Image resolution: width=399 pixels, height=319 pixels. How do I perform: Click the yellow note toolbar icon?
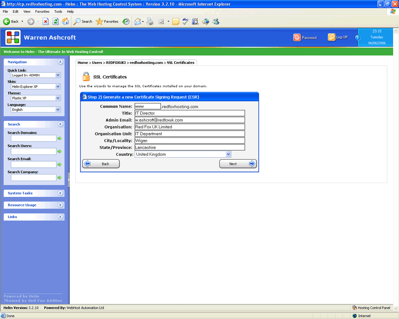[175, 22]
